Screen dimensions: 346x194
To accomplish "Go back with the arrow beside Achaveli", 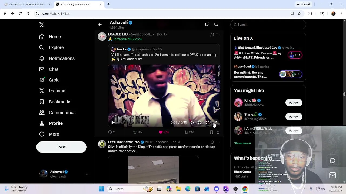I will tap(100, 25).
